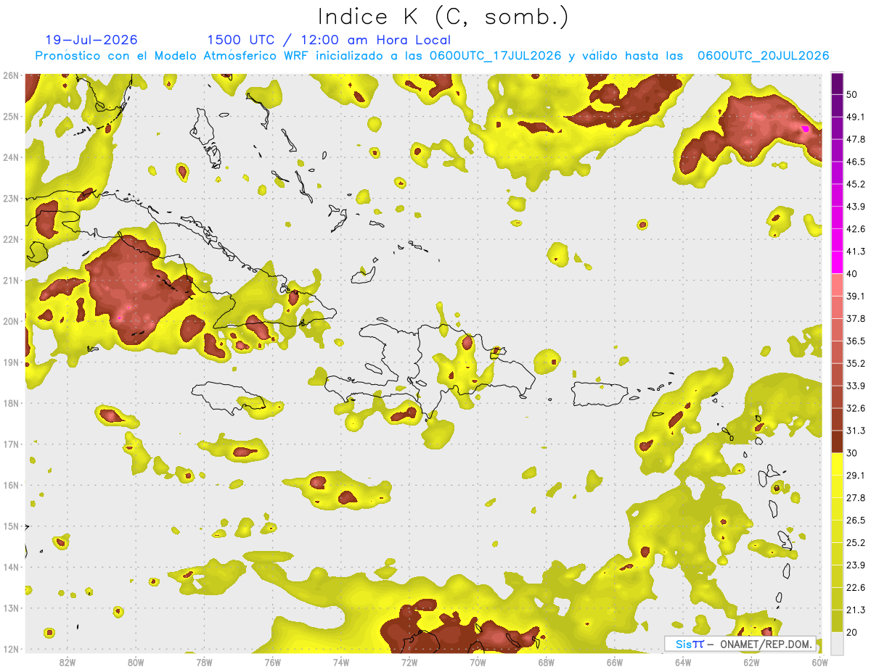The image size is (871, 672).
Task: Select the colorbar value 37.8
Action: coord(855,318)
